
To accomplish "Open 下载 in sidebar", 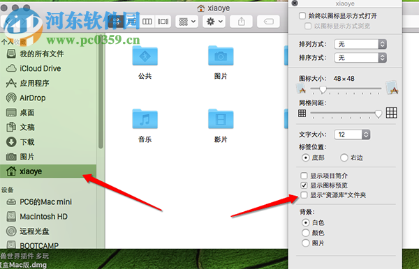I will coord(48,142).
